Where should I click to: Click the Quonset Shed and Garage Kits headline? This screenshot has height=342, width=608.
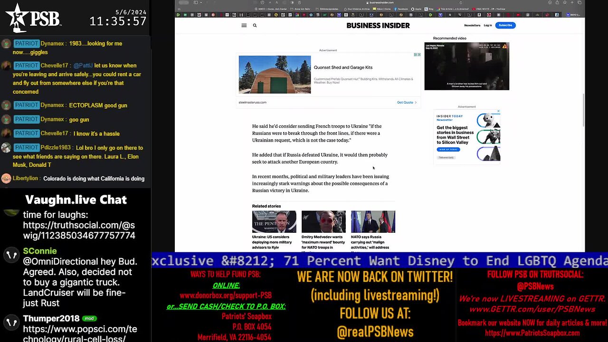click(343, 67)
